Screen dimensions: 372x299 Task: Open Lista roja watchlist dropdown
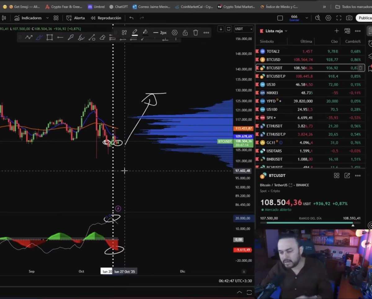tap(276, 31)
